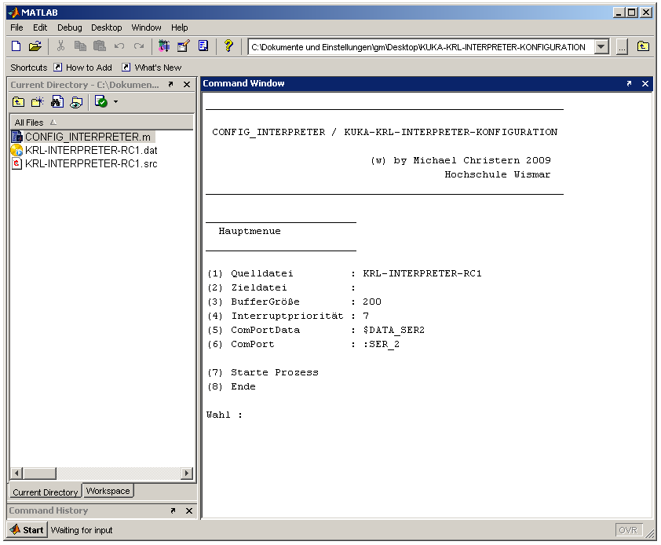The image size is (661, 545).
Task: Open the GUIDE GUI builder icon
Action: click(x=183, y=46)
